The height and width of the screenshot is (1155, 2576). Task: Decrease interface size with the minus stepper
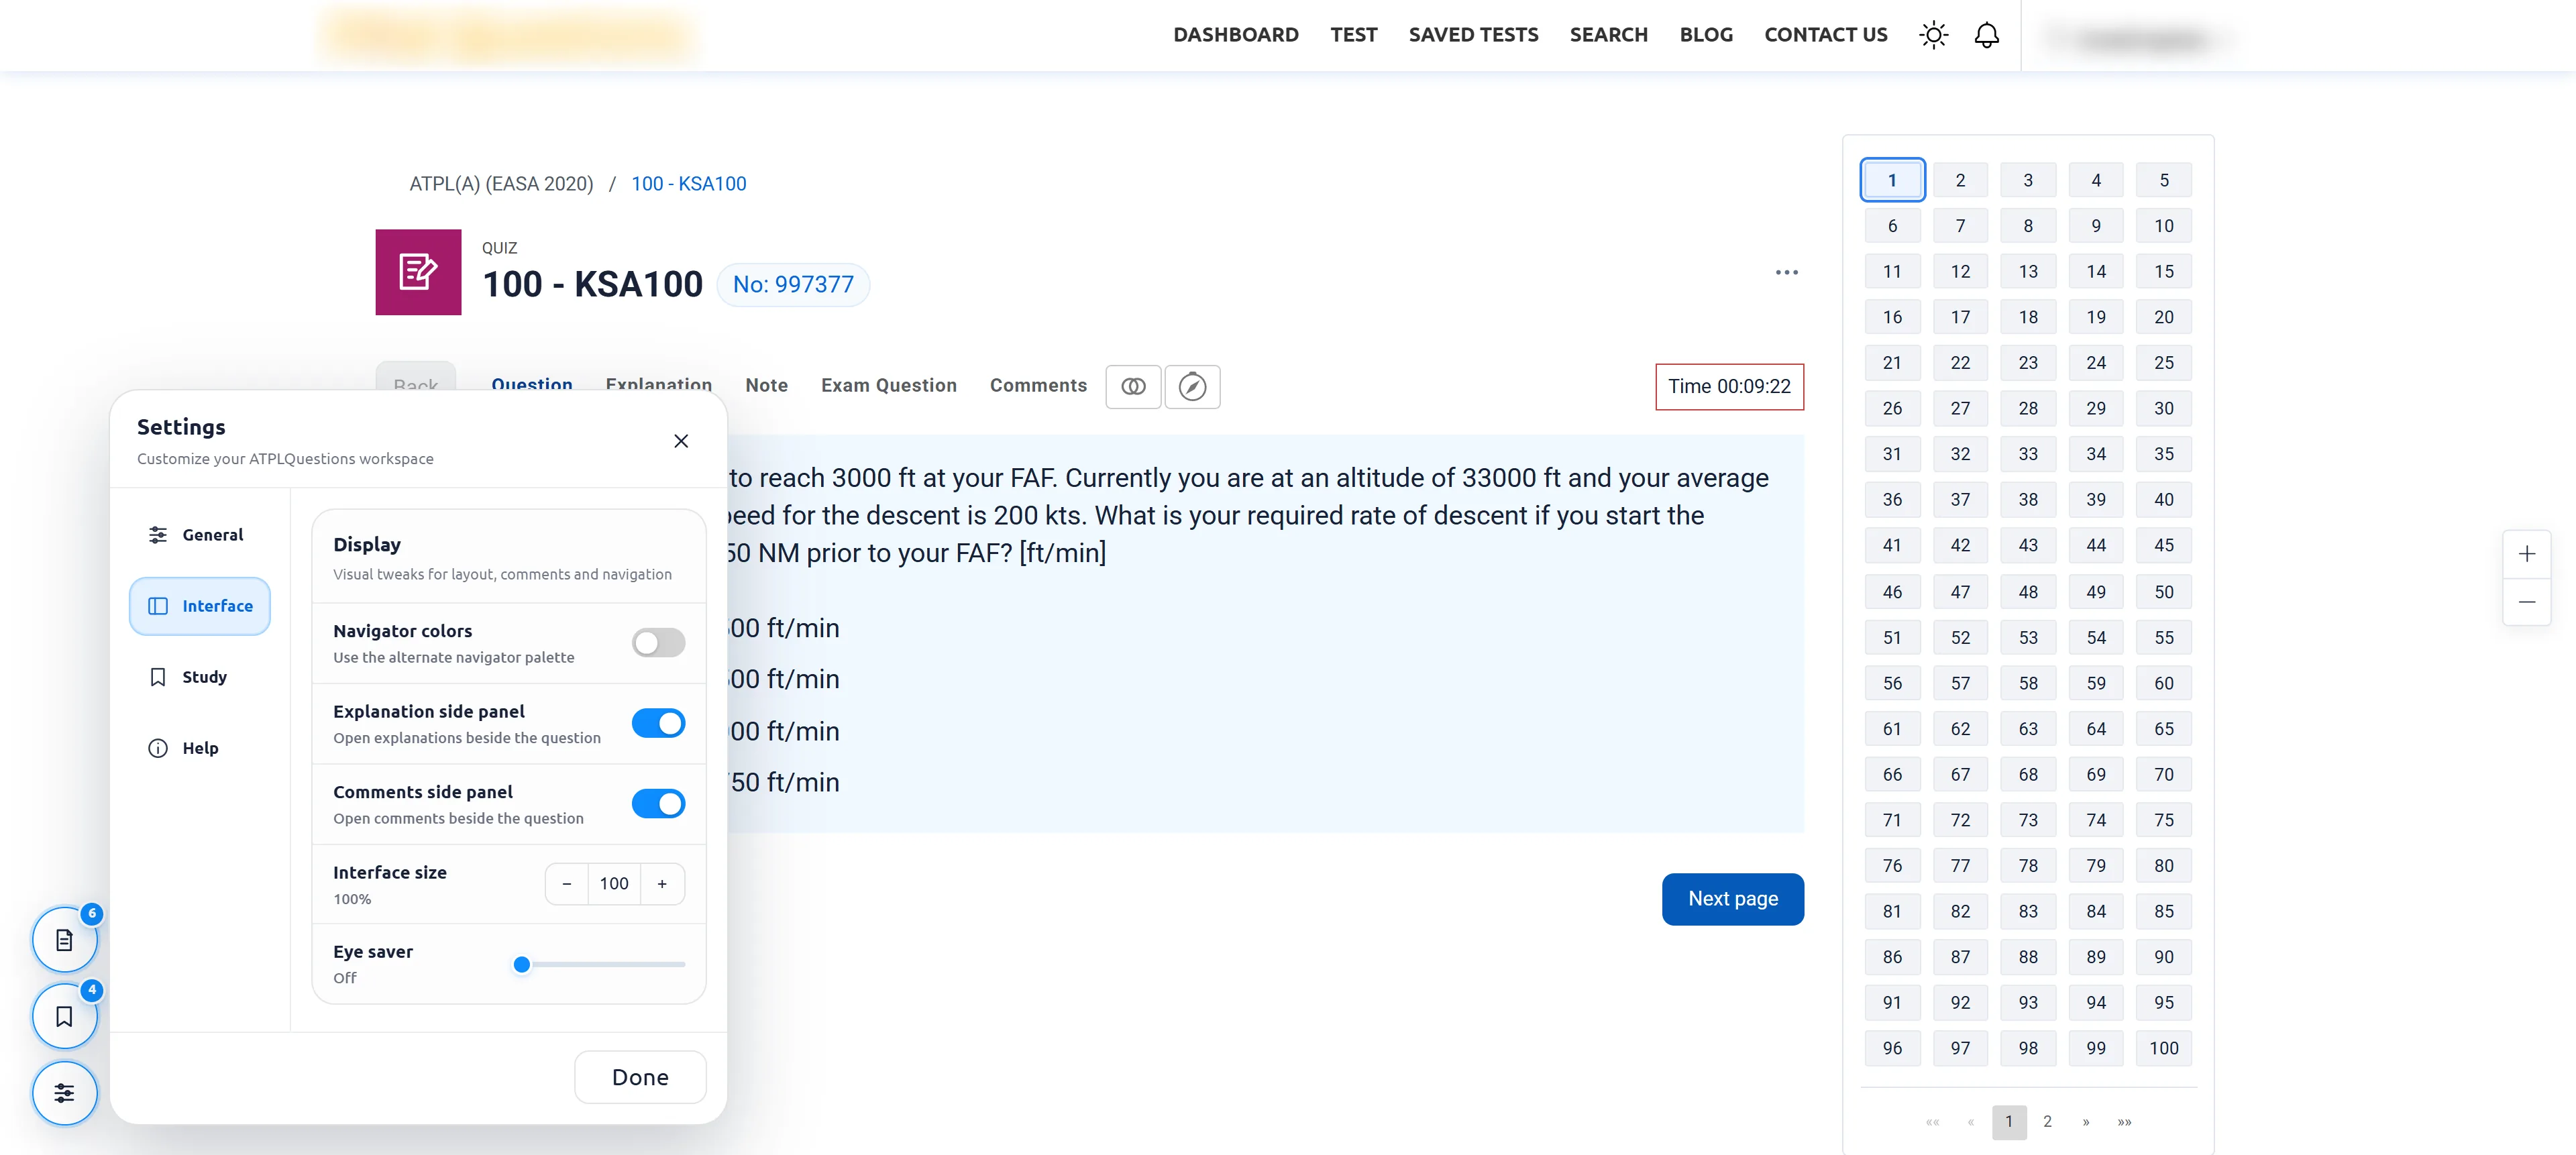click(567, 884)
